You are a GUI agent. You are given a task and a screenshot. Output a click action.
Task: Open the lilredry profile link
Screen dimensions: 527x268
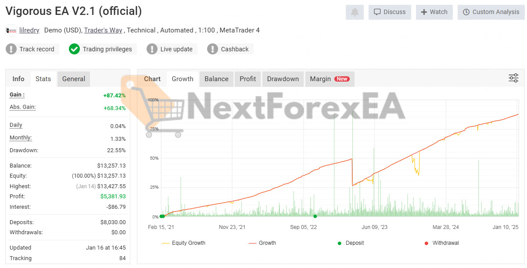[29, 30]
